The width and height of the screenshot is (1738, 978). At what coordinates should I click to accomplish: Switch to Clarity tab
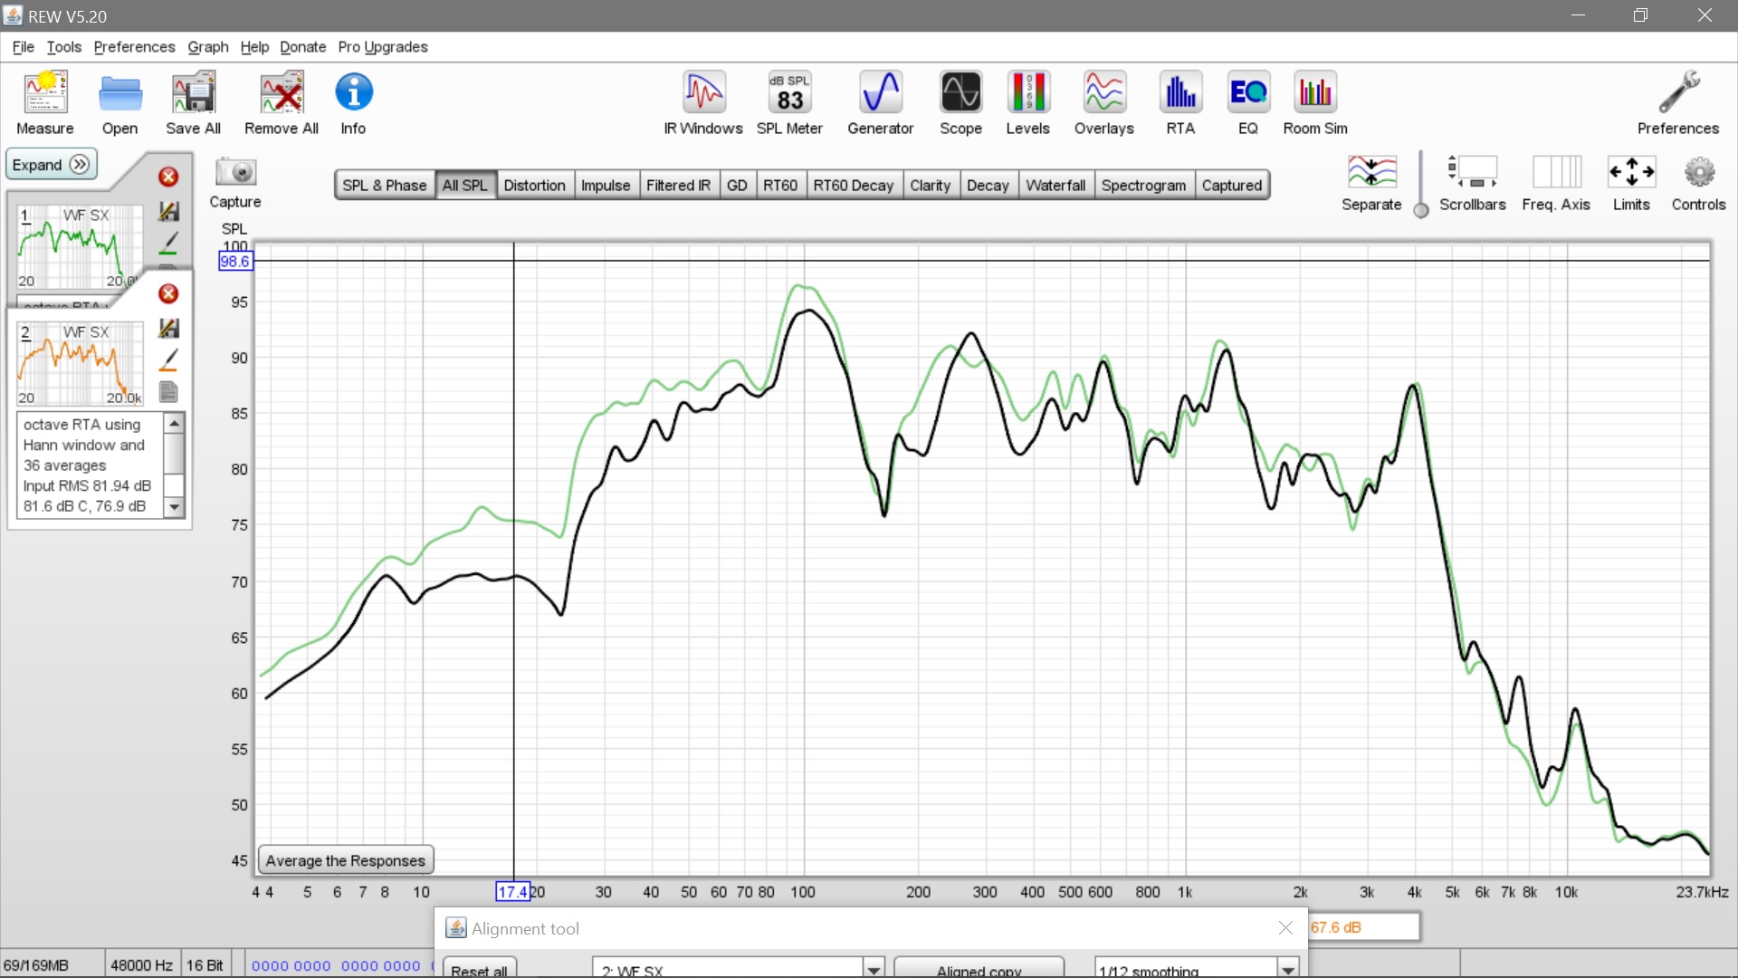click(x=931, y=186)
